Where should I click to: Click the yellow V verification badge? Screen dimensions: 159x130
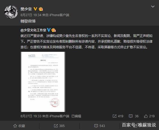(35, 9)
